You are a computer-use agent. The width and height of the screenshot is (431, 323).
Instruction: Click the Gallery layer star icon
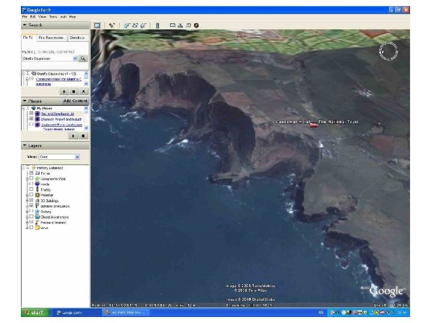click(x=37, y=212)
